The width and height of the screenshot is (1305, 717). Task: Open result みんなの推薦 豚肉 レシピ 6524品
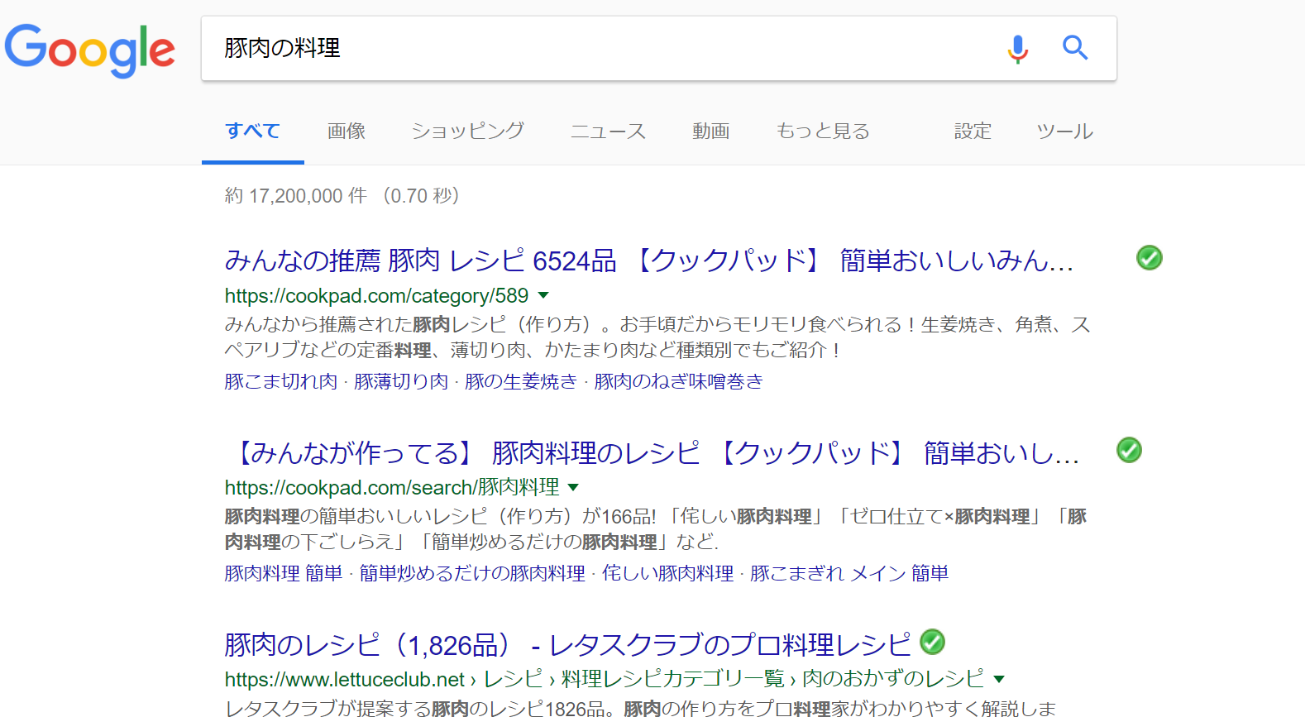pyautogui.click(x=649, y=261)
